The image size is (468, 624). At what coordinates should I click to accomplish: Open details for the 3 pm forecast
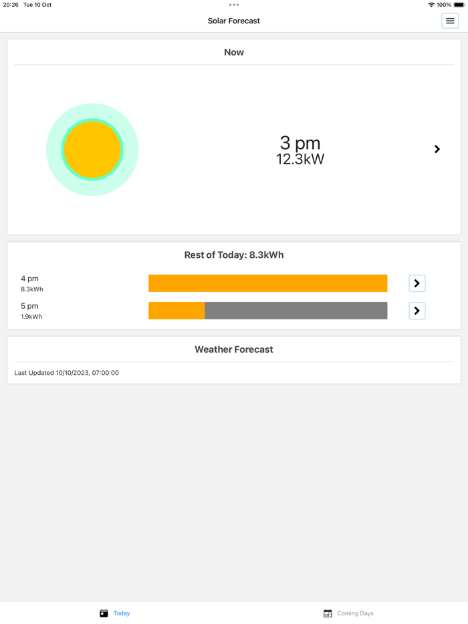437,149
